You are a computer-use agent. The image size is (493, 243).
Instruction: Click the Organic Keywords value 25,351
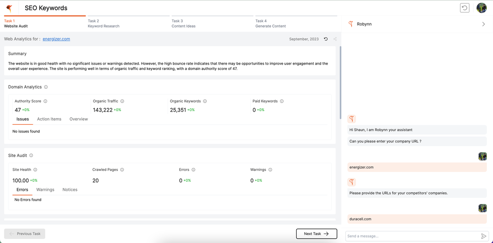coord(178,110)
